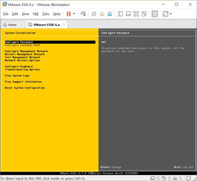197x181 pixels.
Task: Click the message log icon in status bar
Action: click(188, 178)
